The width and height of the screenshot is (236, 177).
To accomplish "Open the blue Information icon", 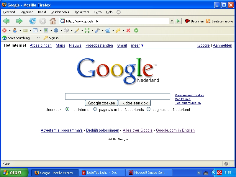I will [56, 30].
